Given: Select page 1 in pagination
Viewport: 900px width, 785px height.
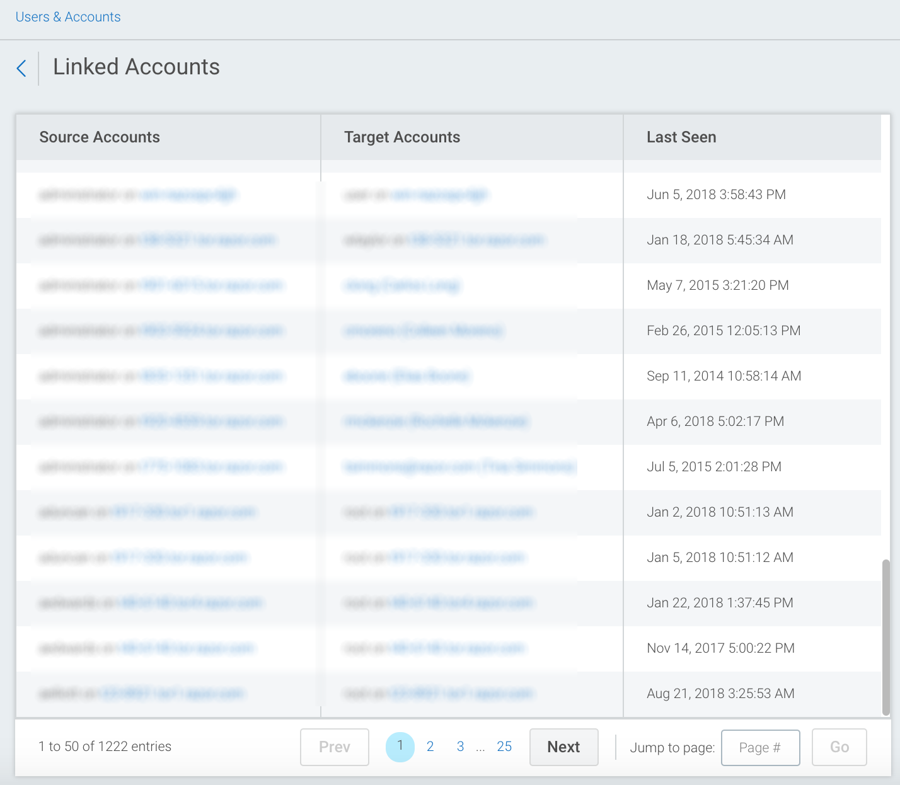Looking at the screenshot, I should 400,747.
